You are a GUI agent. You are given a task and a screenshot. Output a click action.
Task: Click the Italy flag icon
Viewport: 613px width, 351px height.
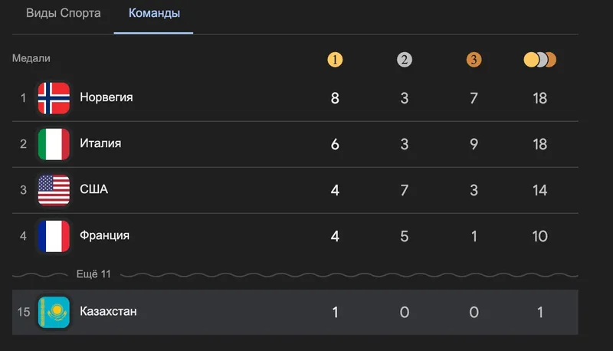54,143
